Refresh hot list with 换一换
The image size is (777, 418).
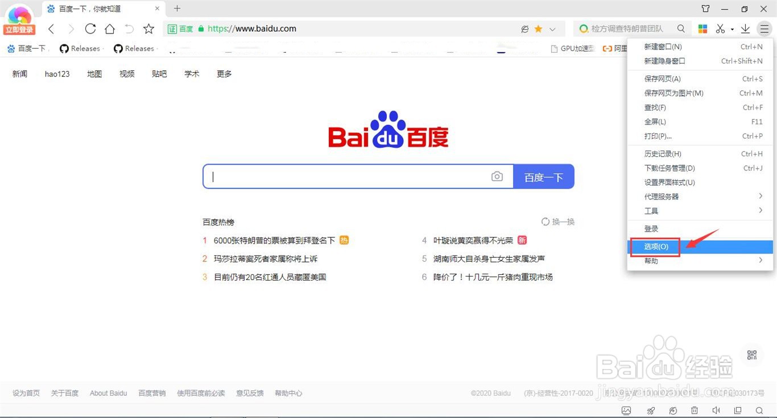tap(558, 222)
